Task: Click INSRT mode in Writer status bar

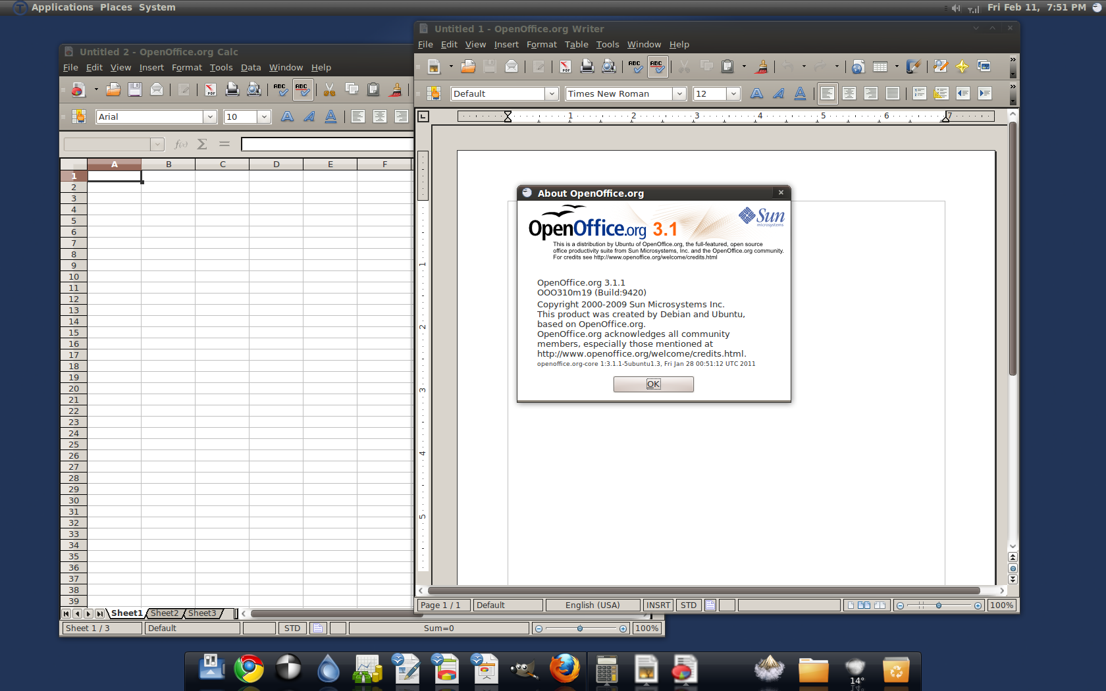Action: tap(658, 605)
